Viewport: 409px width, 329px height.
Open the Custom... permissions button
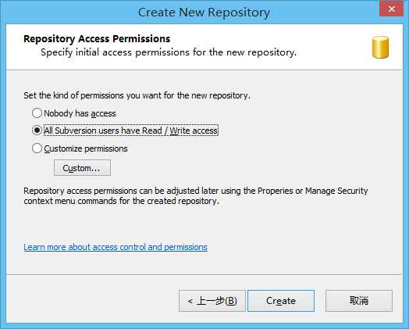click(x=82, y=168)
